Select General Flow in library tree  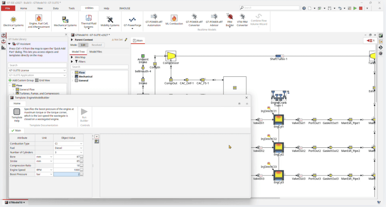tap(27, 89)
